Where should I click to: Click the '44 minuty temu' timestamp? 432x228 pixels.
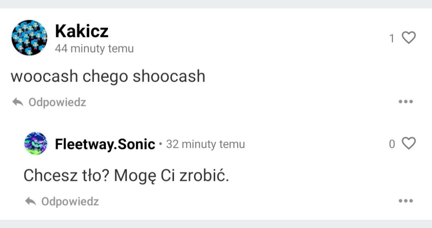pos(94,49)
